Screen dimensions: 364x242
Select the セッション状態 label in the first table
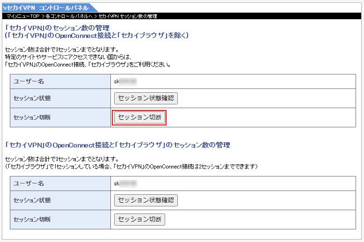[32, 99]
